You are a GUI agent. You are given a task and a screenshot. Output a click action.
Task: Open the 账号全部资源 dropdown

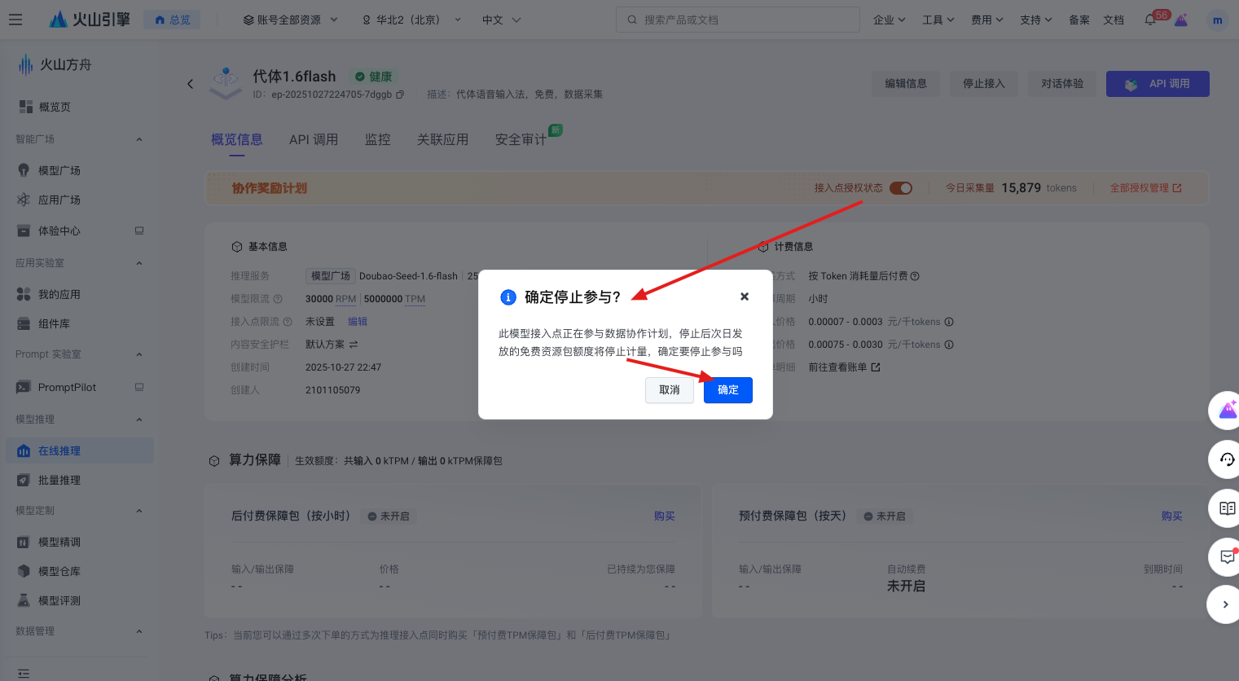click(290, 20)
